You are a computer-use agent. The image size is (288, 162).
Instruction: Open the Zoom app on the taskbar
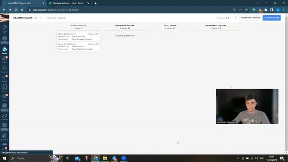tap(124, 158)
